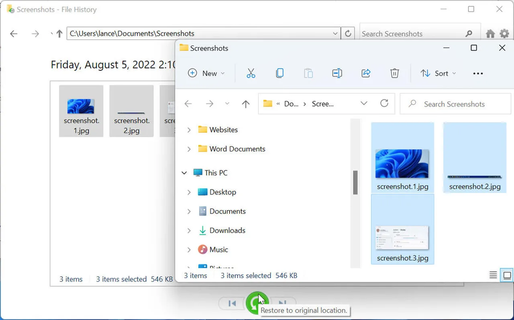Select Downloads in the navigation pane
This screenshot has height=320, width=514.
click(227, 230)
